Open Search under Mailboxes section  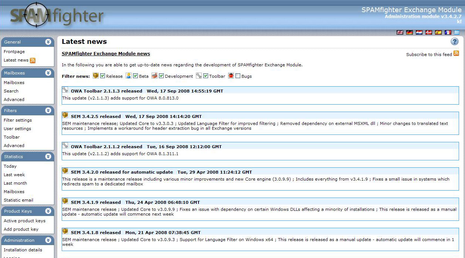click(x=11, y=91)
